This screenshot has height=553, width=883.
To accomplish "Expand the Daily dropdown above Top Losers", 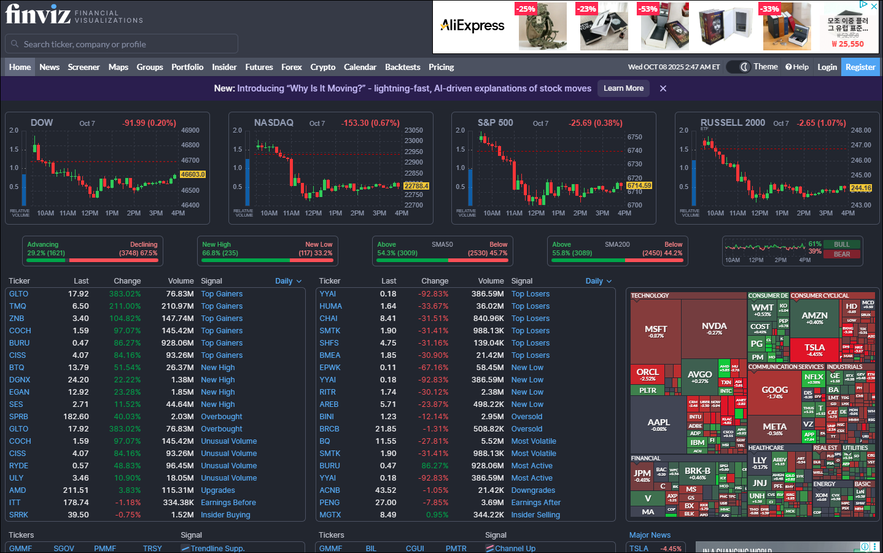I will [598, 281].
